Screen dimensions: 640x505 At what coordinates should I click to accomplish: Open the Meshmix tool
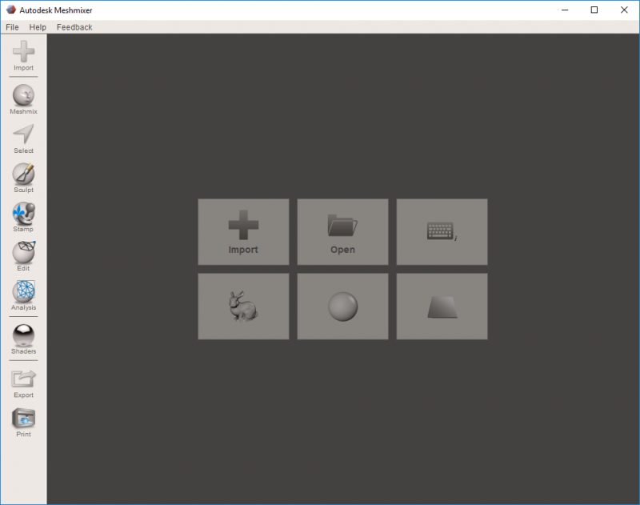23,99
